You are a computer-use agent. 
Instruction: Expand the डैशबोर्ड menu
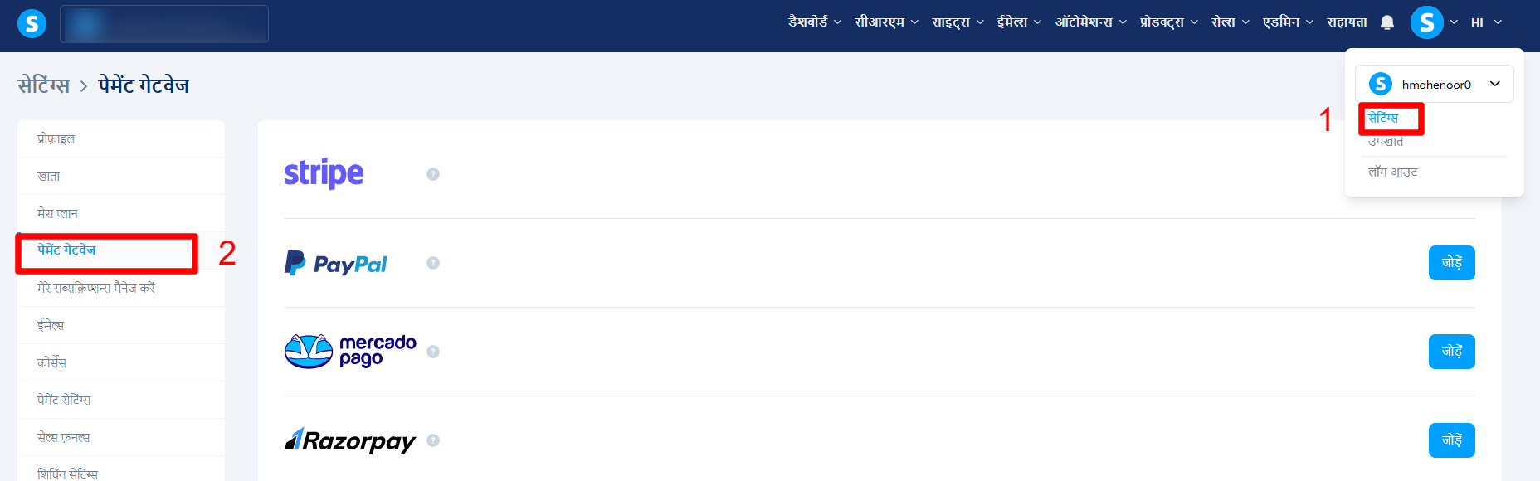[x=814, y=22]
